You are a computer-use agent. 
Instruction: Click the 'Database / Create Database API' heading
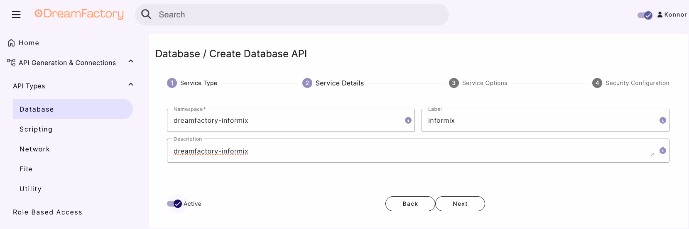tap(231, 54)
